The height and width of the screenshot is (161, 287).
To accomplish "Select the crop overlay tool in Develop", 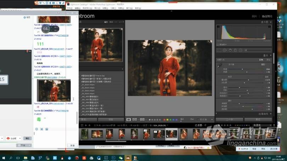I will (219, 50).
